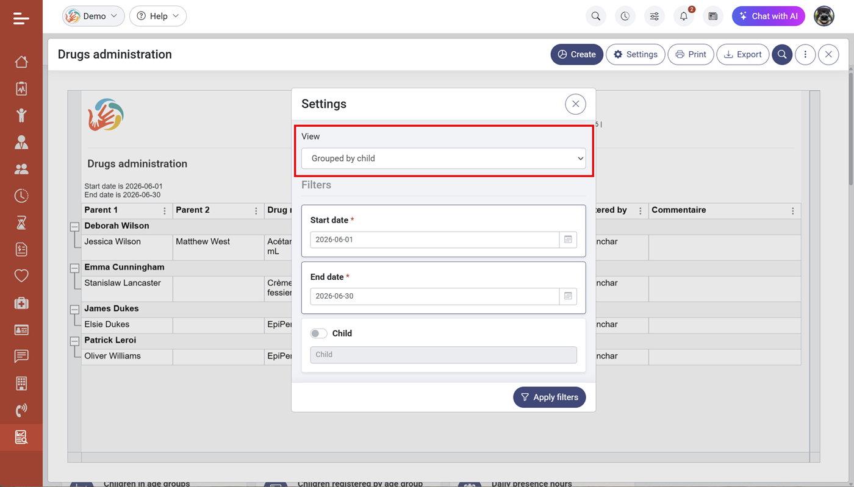Open the ID card sidebar icon
854x487 pixels.
tap(21, 330)
